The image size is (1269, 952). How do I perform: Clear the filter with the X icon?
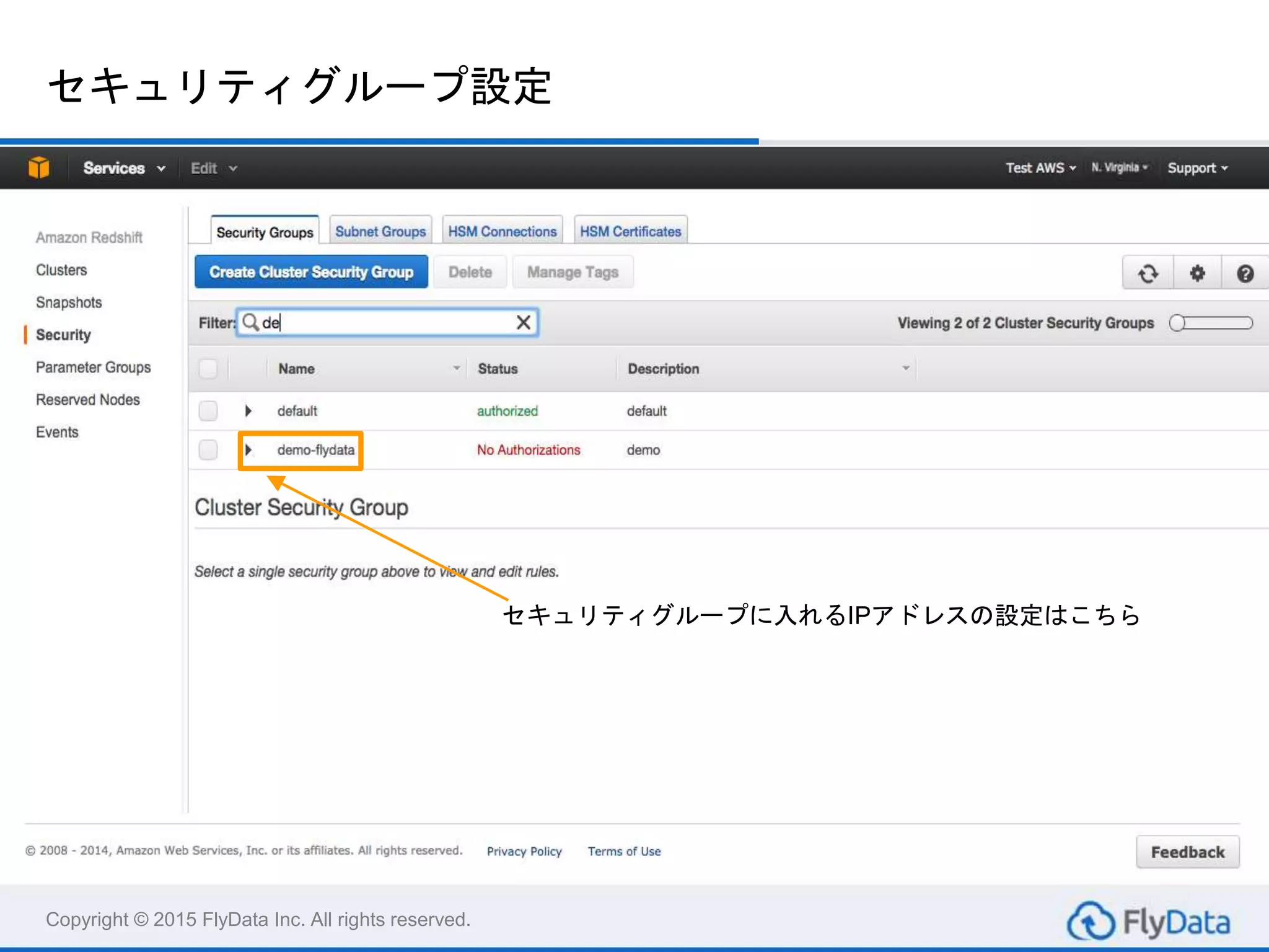click(x=524, y=322)
